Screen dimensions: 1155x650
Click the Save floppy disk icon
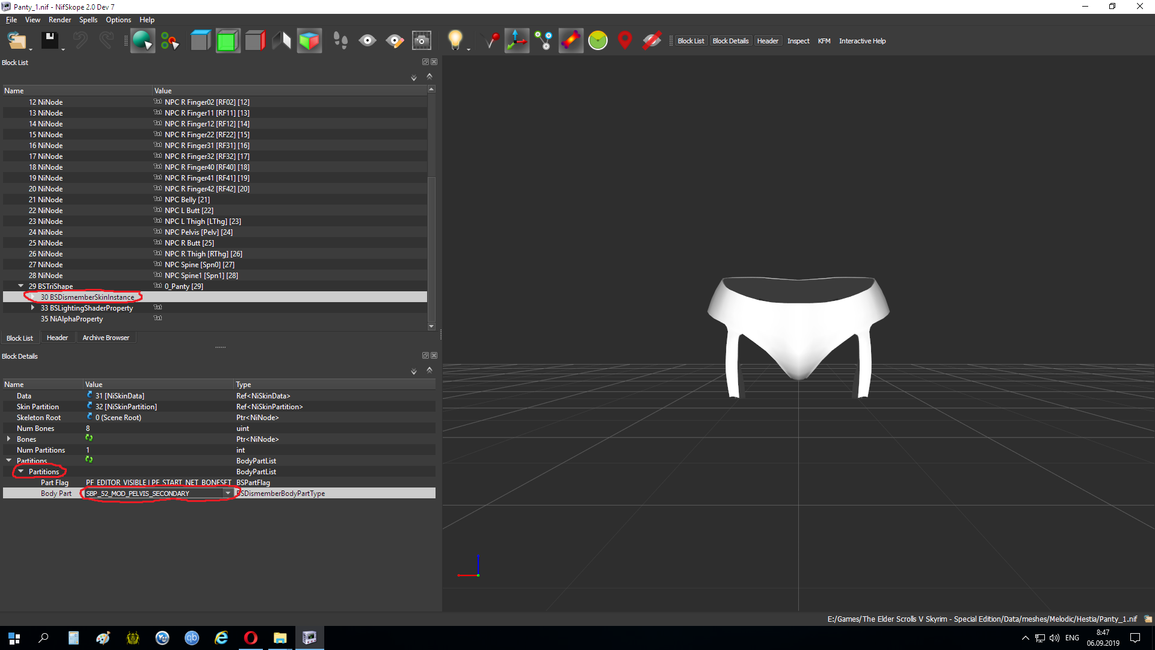(x=49, y=41)
